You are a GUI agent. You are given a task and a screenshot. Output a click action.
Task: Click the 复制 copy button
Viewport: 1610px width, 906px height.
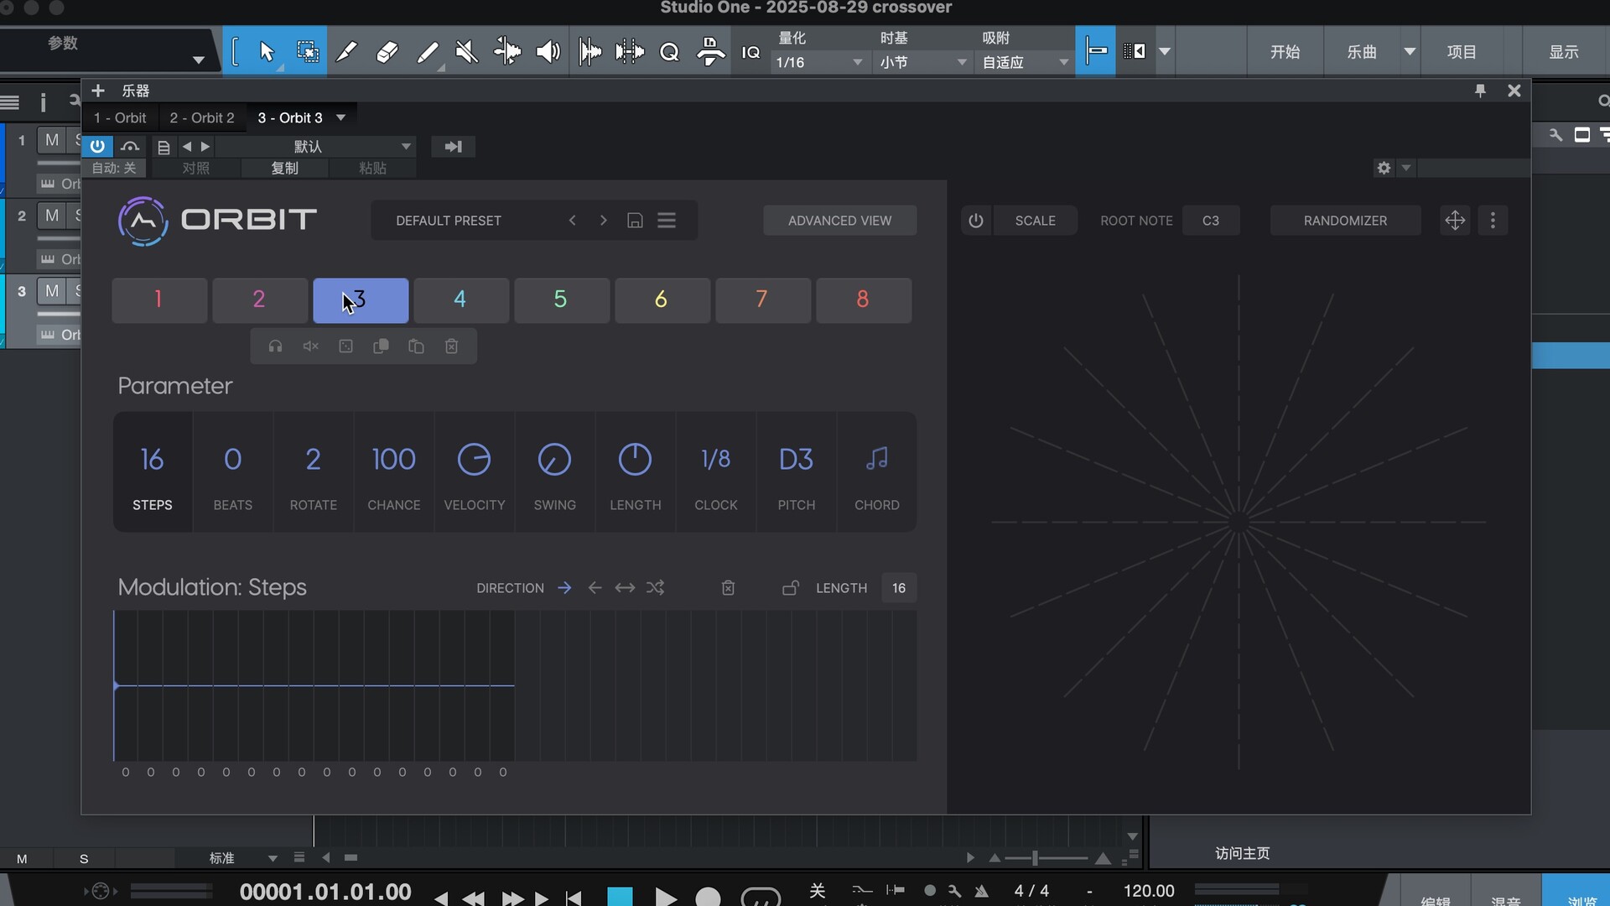tap(284, 168)
